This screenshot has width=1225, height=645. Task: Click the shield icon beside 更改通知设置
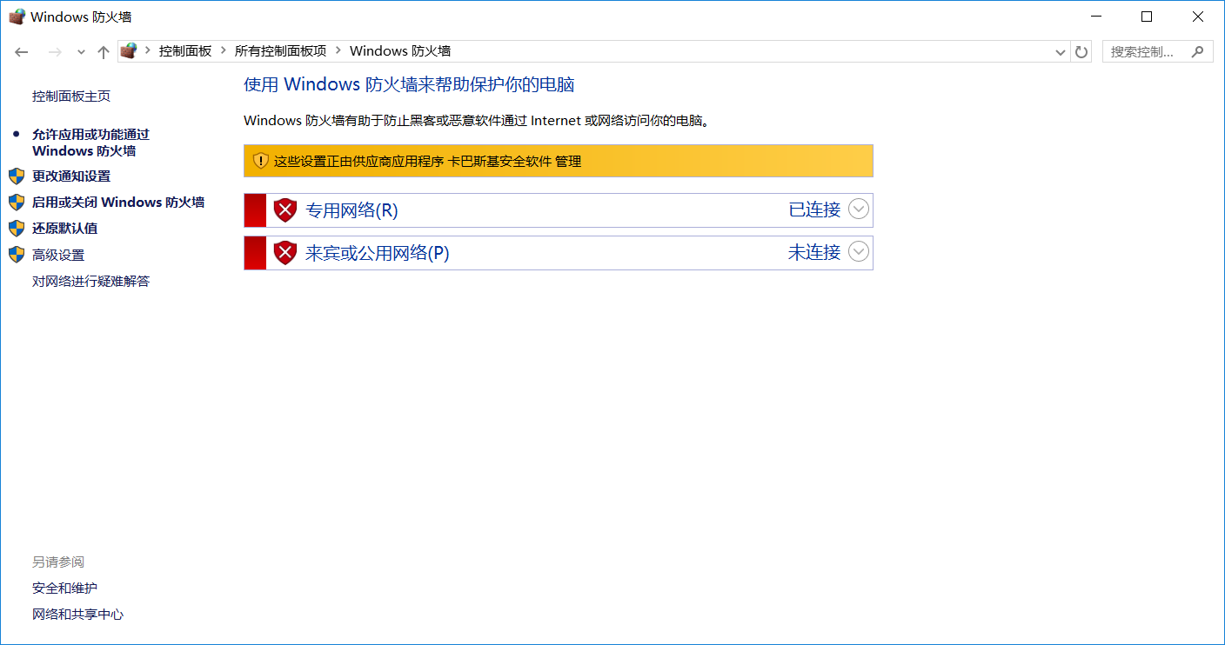click(x=17, y=176)
